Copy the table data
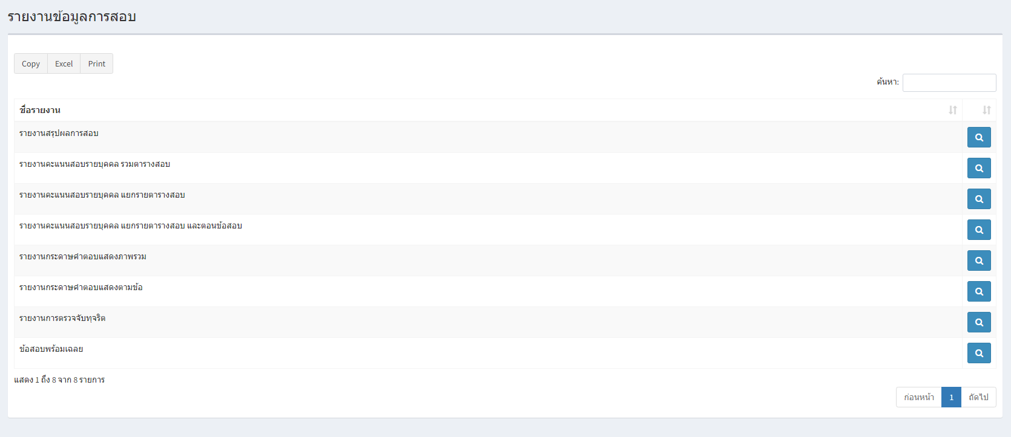 click(x=31, y=63)
